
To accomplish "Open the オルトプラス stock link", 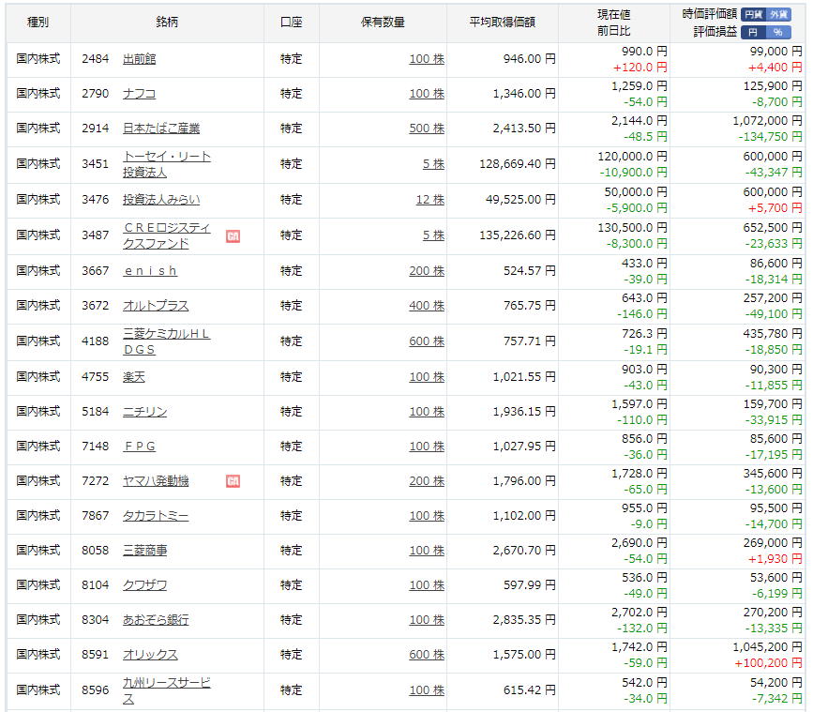I will [156, 306].
